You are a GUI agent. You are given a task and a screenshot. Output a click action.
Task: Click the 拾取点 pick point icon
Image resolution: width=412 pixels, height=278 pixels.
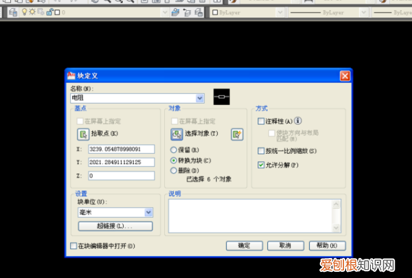pyautogui.click(x=83, y=134)
